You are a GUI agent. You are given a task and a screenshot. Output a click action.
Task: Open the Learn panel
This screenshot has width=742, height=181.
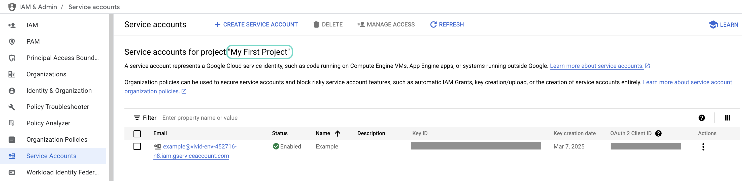[x=723, y=25]
